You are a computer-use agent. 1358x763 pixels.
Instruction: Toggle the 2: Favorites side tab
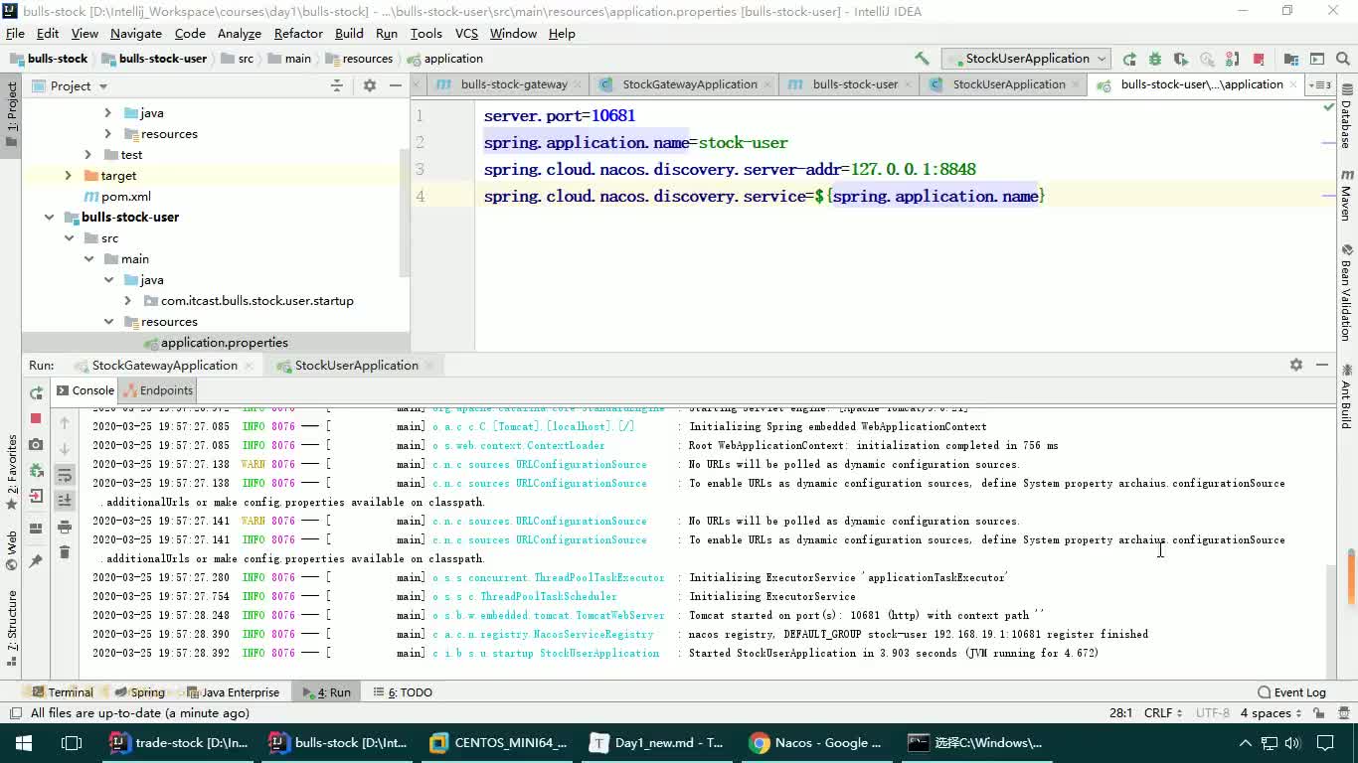tap(11, 473)
